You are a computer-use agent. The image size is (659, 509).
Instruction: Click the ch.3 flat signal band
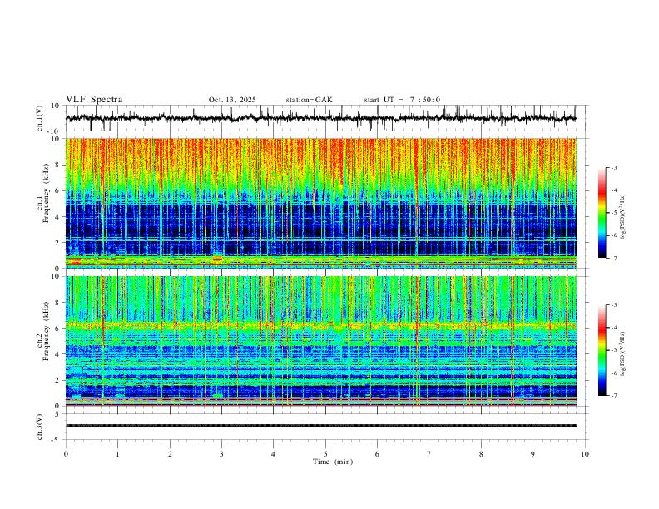coord(320,426)
